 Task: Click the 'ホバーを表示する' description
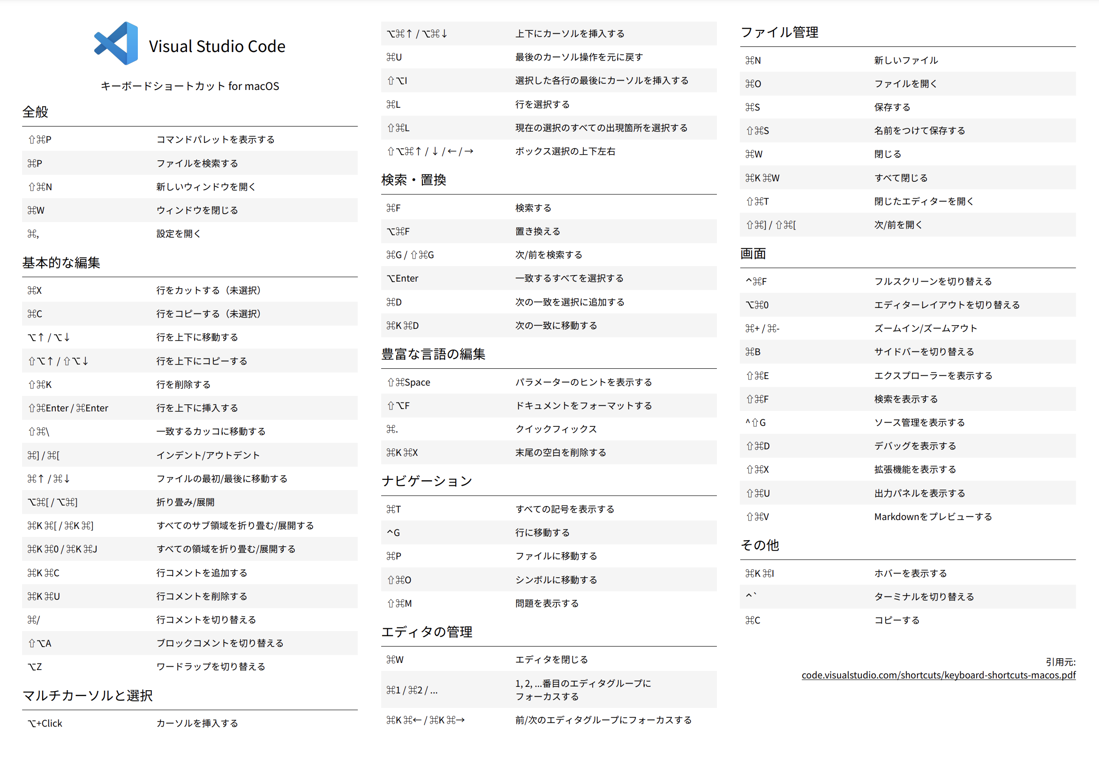point(911,573)
